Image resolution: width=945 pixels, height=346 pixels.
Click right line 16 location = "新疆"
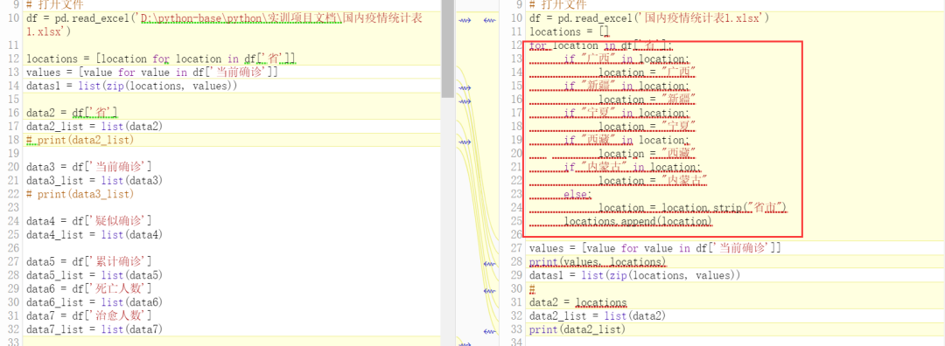pos(647,100)
